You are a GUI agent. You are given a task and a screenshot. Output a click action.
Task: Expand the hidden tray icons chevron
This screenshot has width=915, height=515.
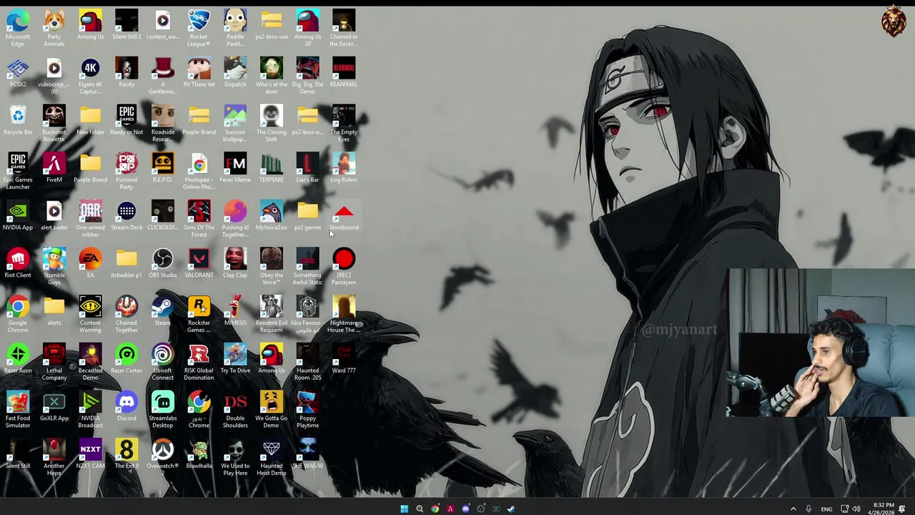tap(793, 509)
